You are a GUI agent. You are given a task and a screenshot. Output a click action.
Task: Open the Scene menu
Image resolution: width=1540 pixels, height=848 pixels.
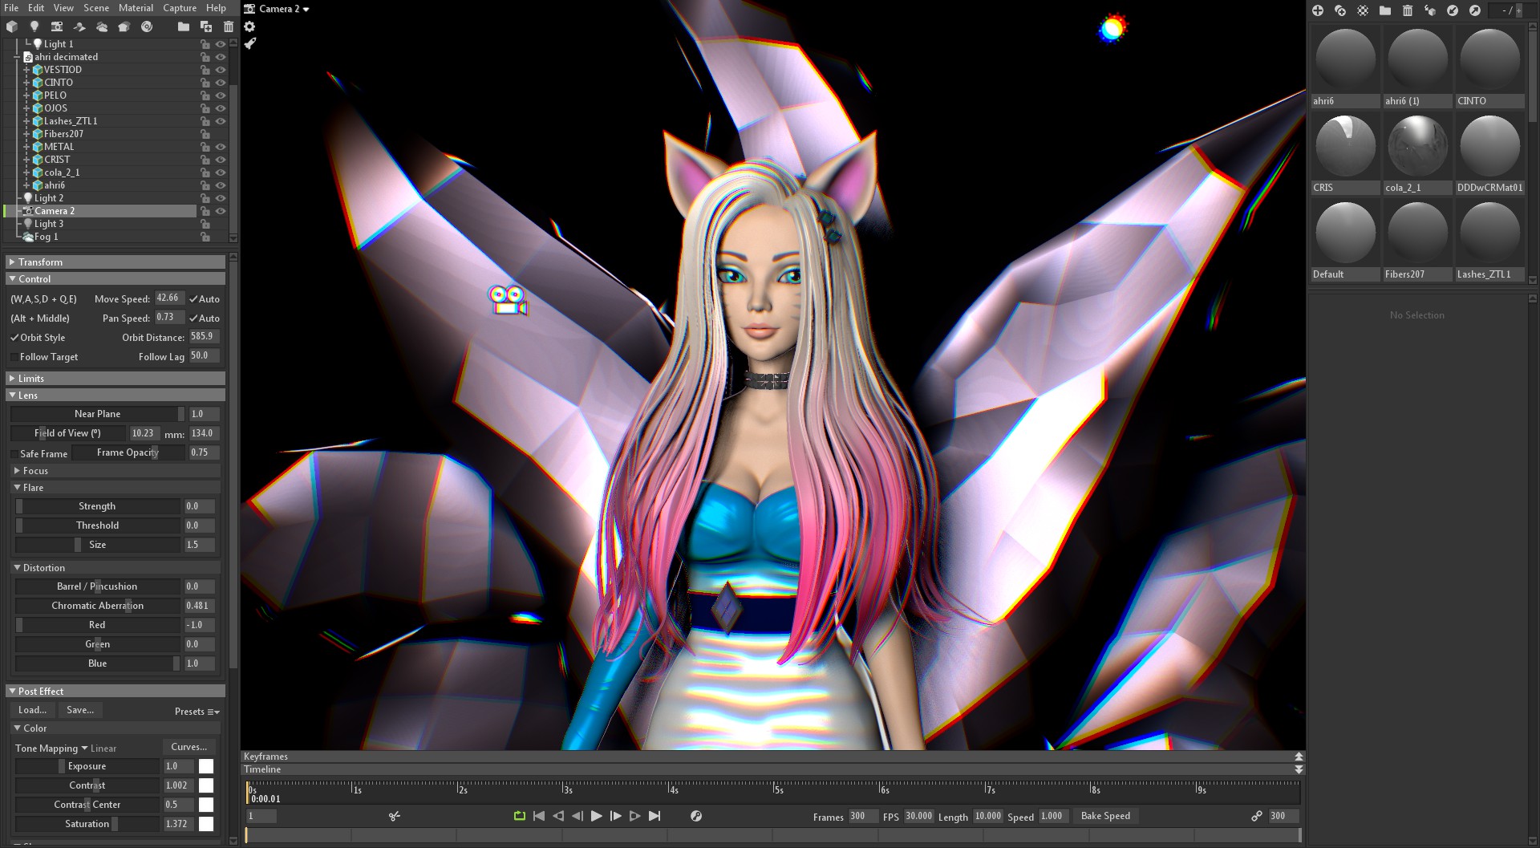pyautogui.click(x=96, y=8)
